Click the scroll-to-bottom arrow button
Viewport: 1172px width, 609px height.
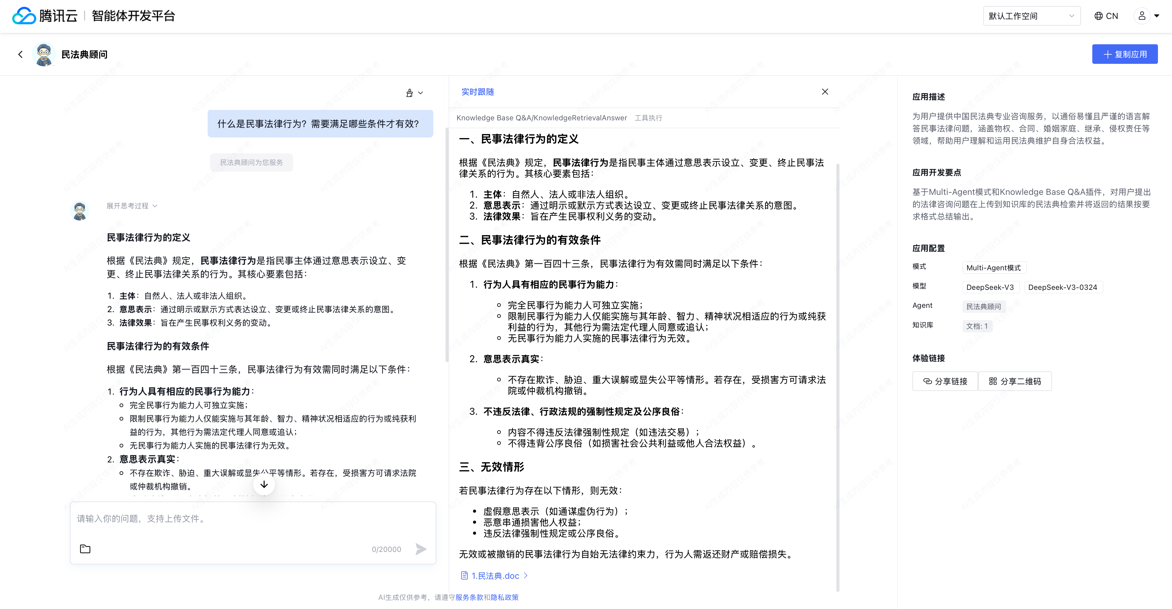pos(264,484)
